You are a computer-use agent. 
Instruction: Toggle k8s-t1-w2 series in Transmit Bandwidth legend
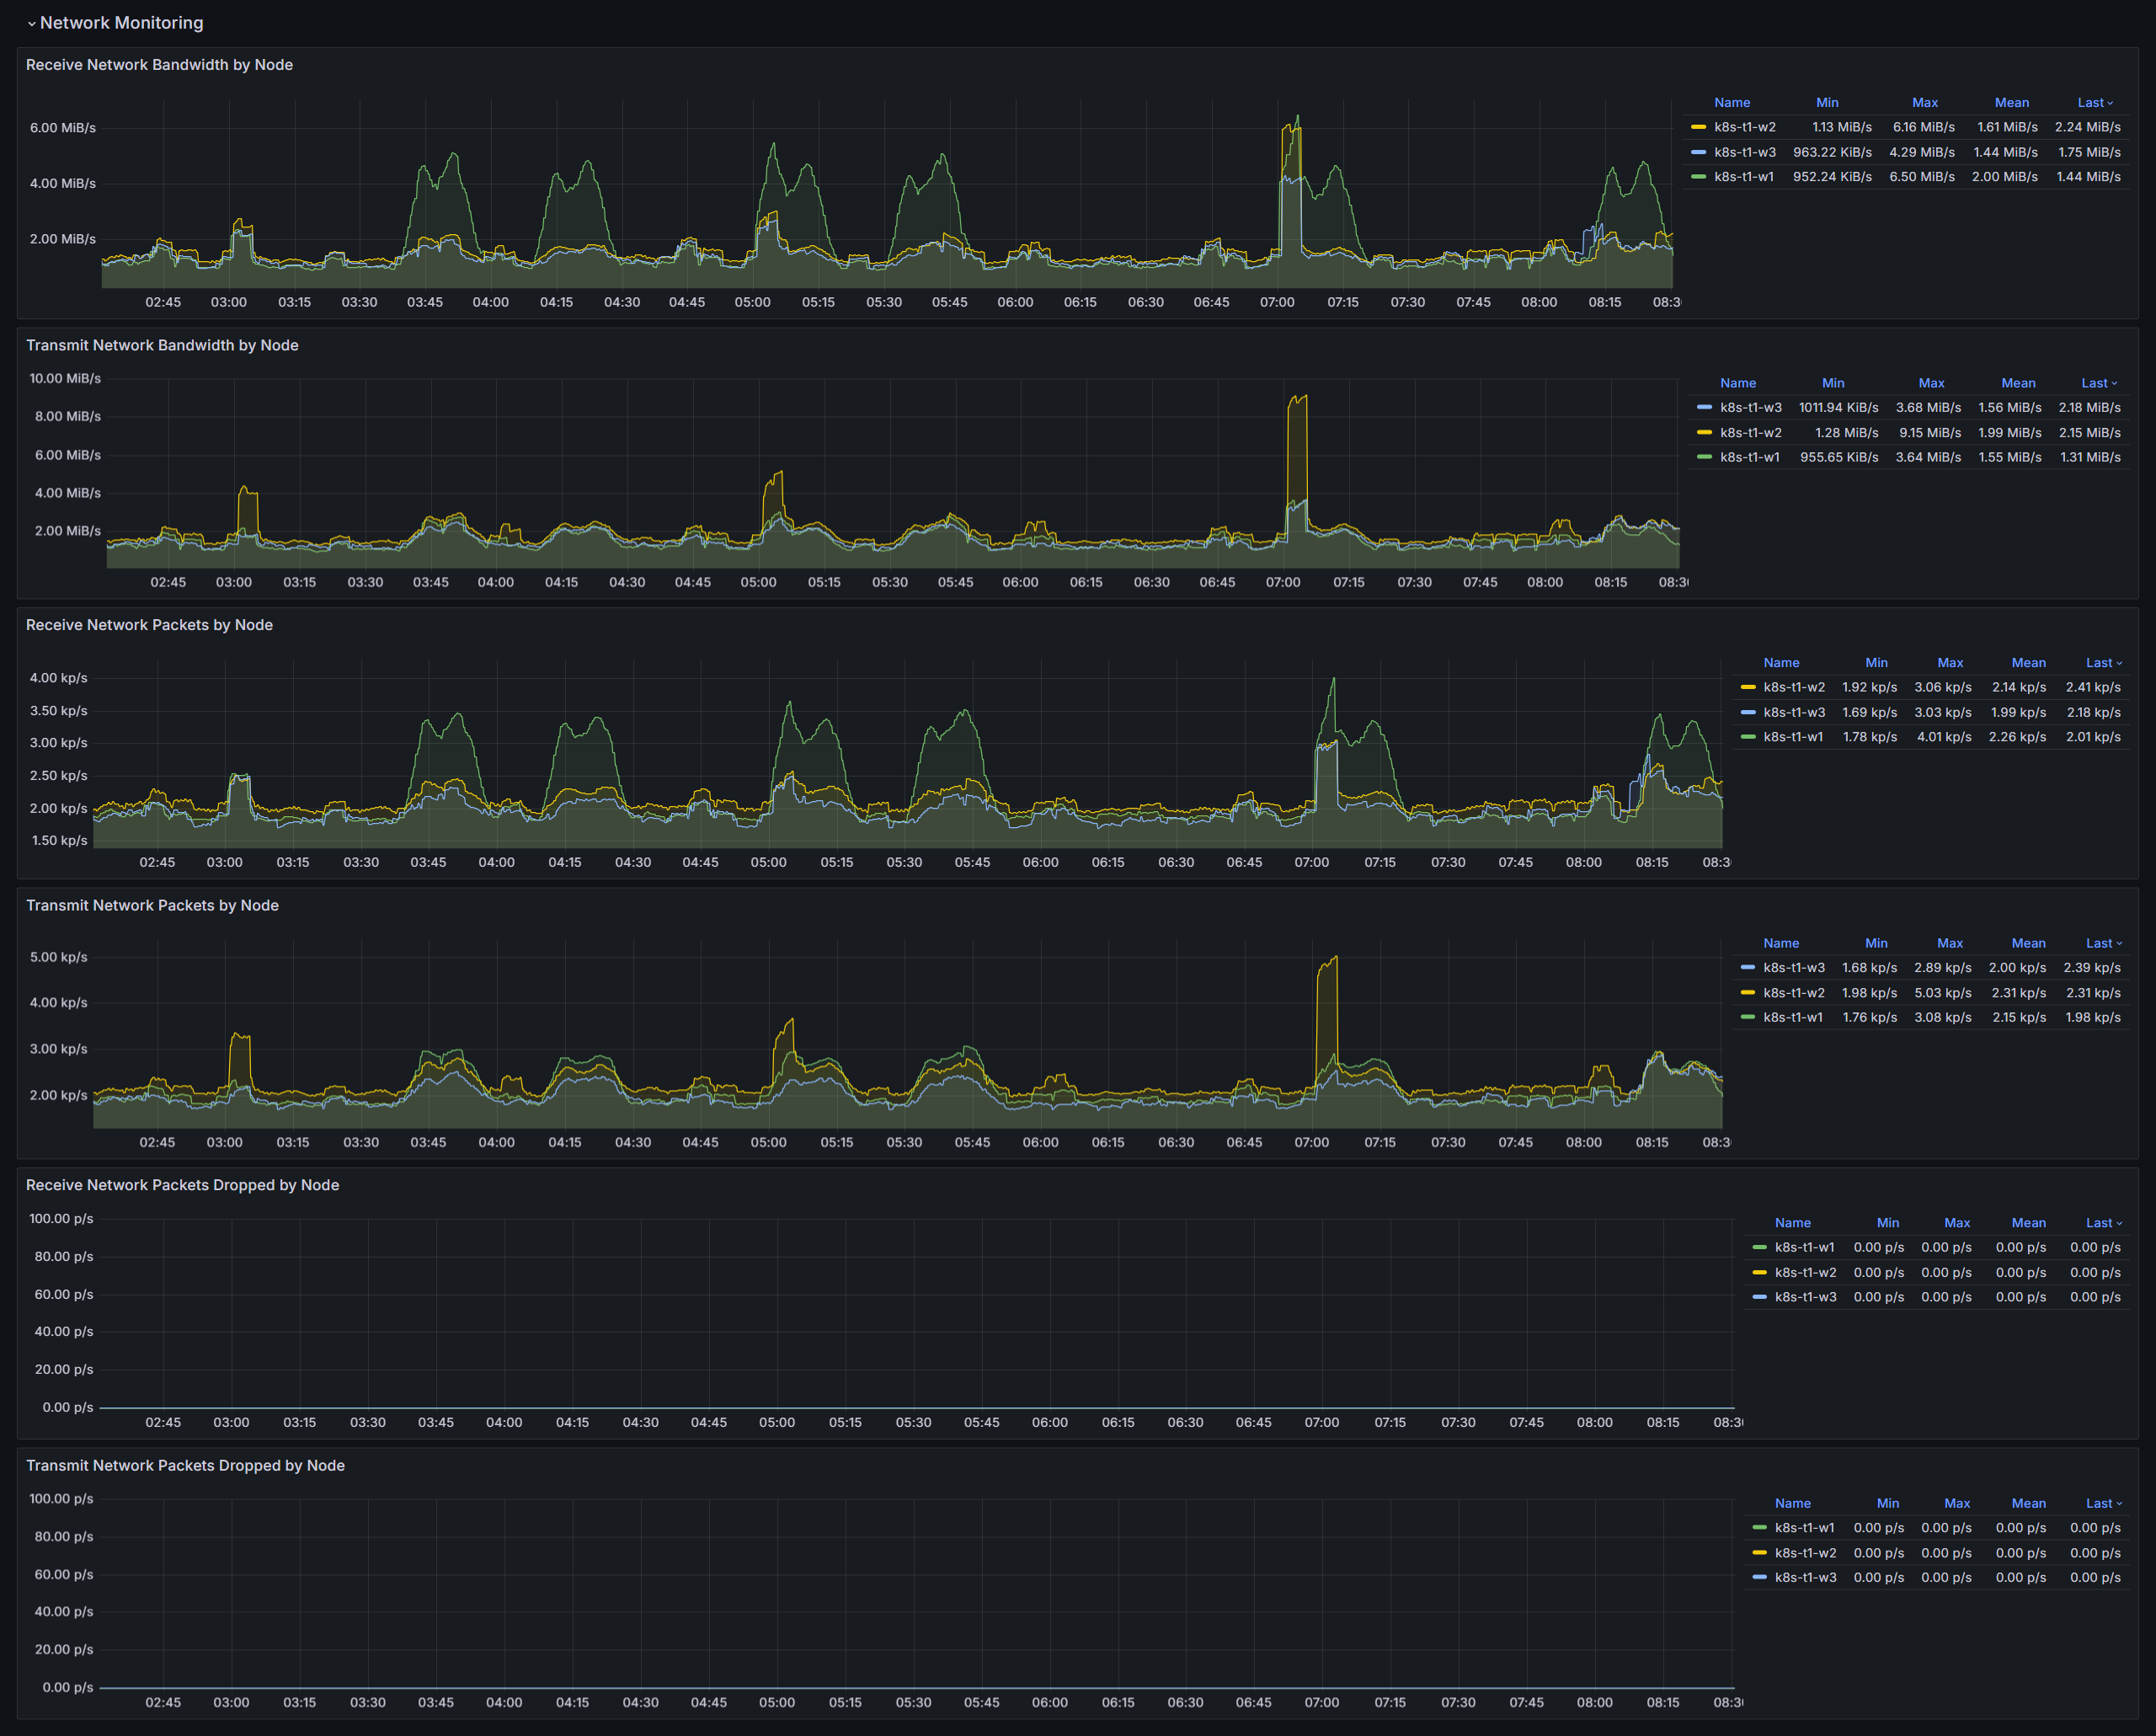point(1750,433)
